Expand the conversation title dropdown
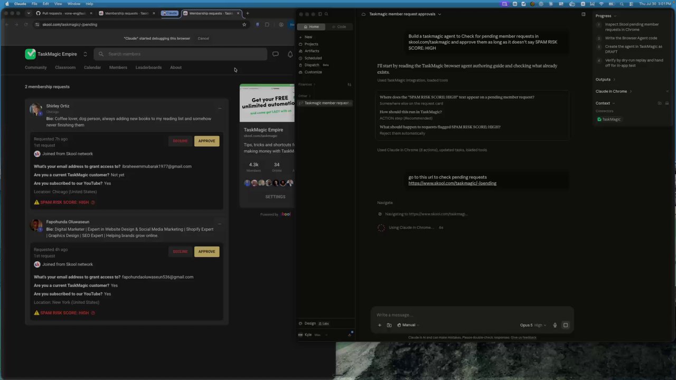 tap(439, 14)
